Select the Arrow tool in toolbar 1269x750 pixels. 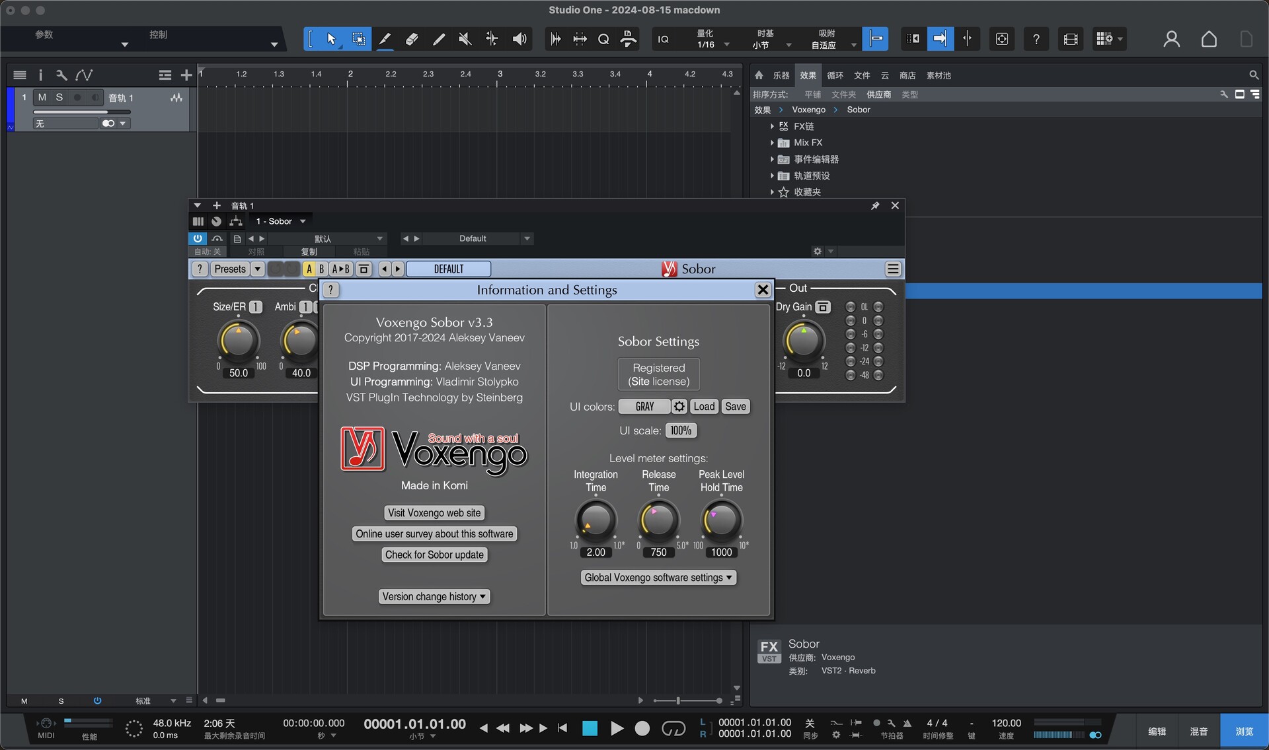331,39
